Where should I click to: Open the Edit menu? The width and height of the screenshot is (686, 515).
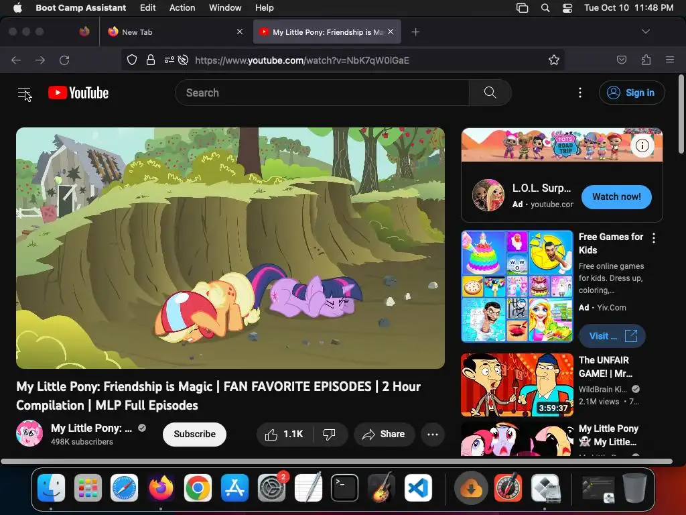click(148, 8)
